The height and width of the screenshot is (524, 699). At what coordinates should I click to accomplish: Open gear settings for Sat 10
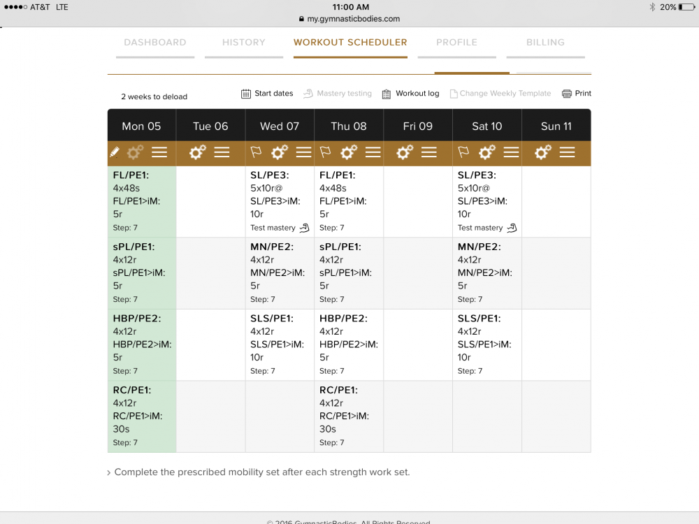(487, 152)
